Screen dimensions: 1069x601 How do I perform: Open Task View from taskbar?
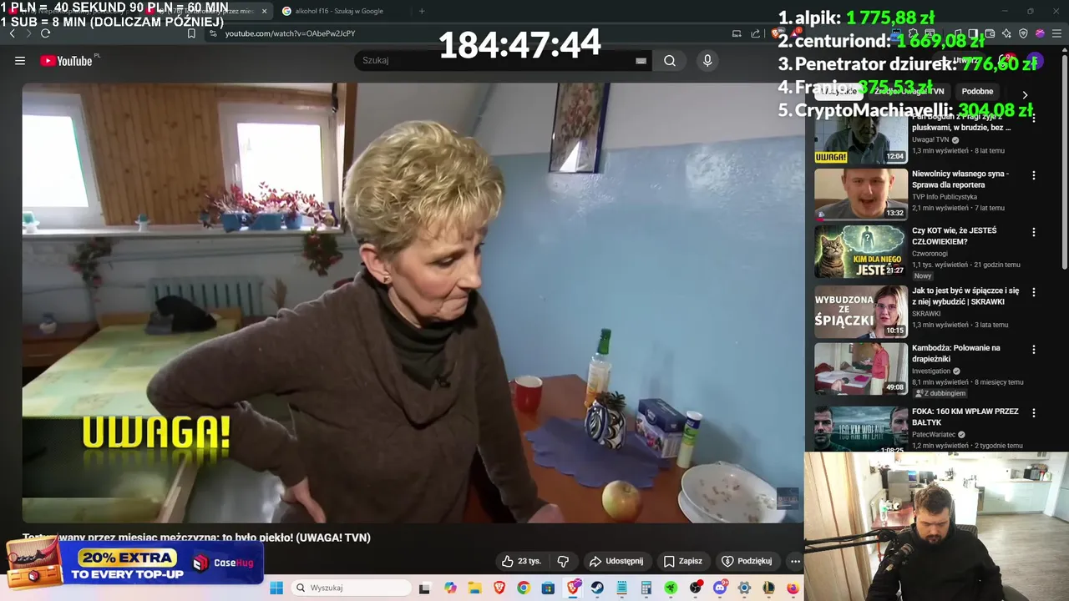pyautogui.click(x=424, y=588)
